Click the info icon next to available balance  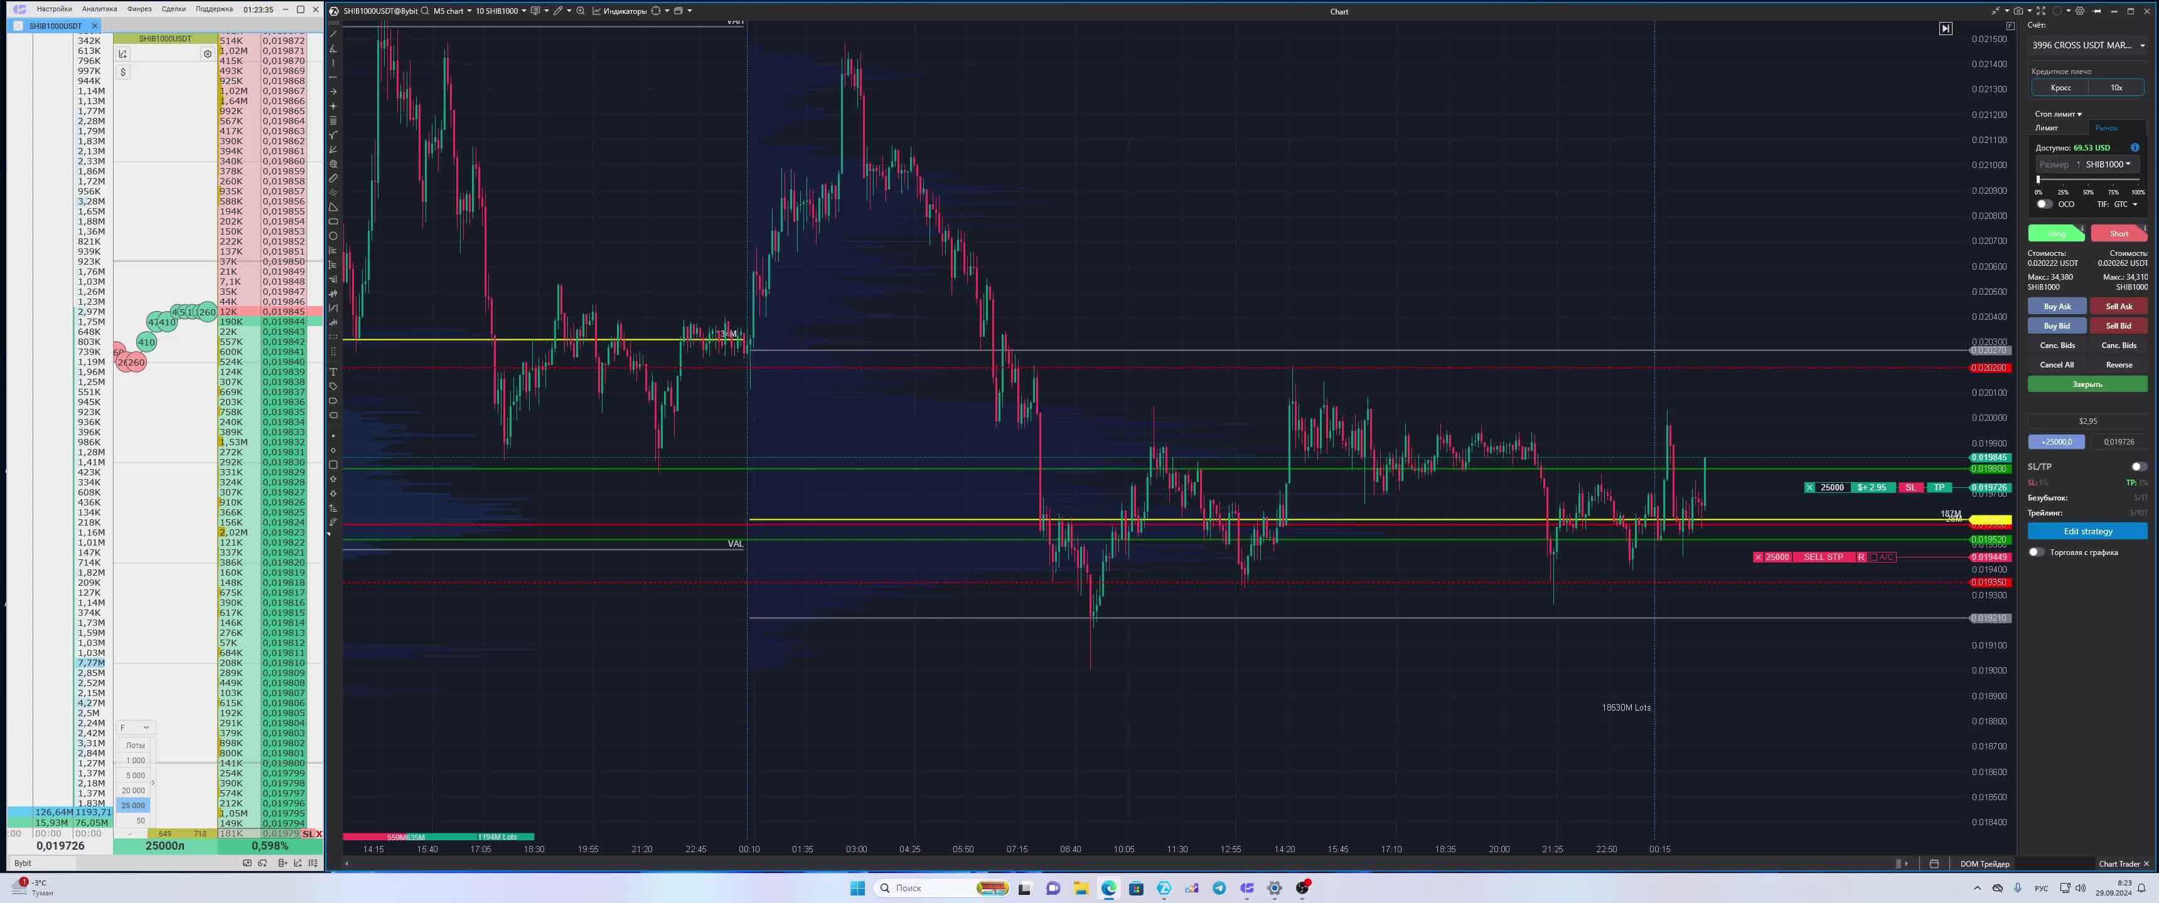coord(2135,147)
